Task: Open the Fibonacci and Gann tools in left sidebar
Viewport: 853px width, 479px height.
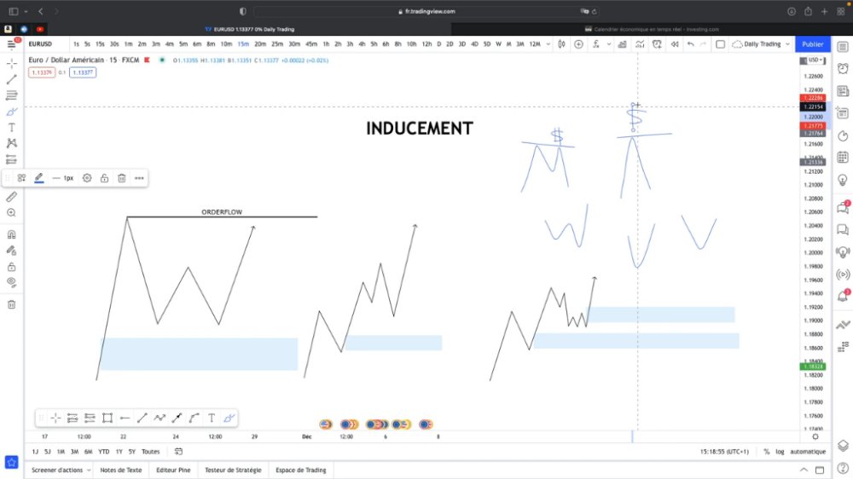Action: pos(11,95)
